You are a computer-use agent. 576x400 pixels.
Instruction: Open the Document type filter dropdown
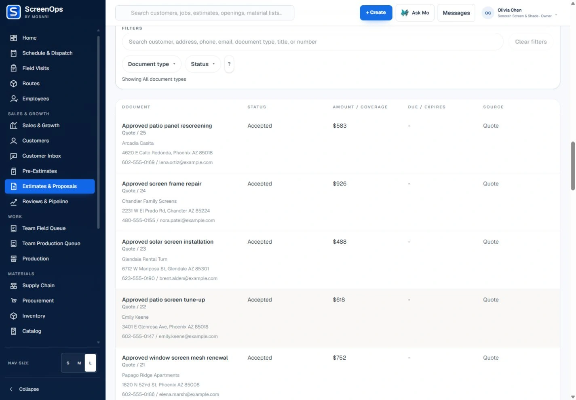[152, 64]
